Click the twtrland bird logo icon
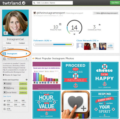The width and height of the screenshot is (120, 119). point(23,3)
